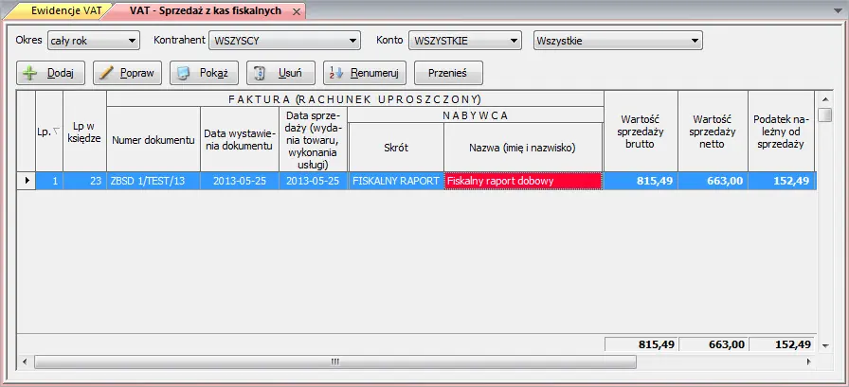
Task: Open the Okres dropdown showing cały rok
Action: [x=94, y=40]
